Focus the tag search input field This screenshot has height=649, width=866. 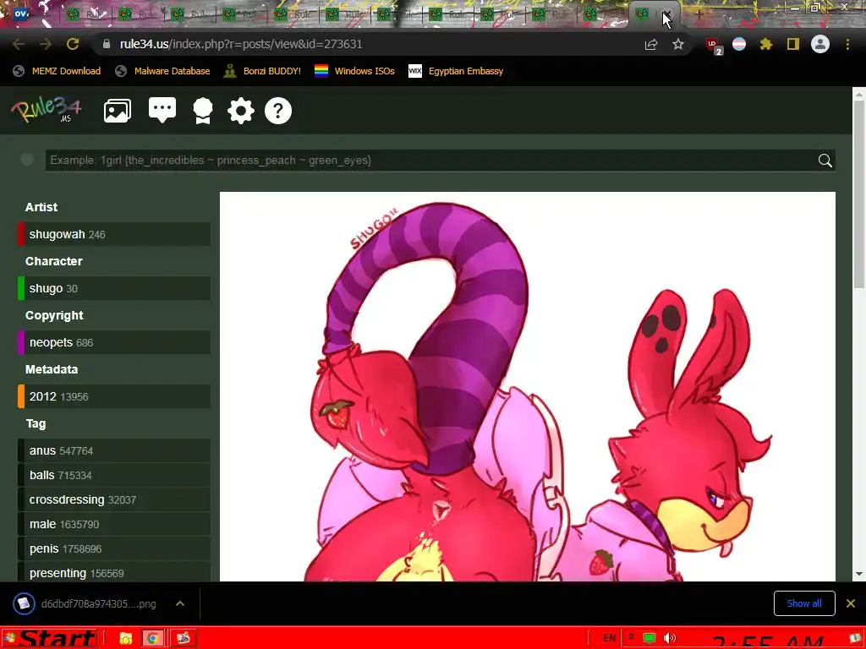point(430,160)
